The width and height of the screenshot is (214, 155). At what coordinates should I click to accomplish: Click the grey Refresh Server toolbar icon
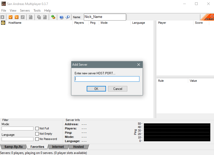22,17
